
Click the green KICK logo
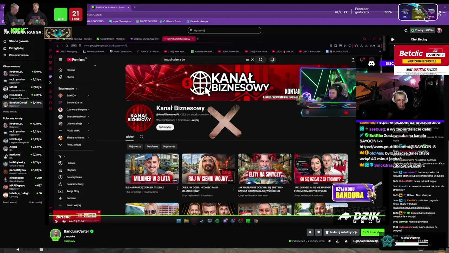[x=18, y=30]
